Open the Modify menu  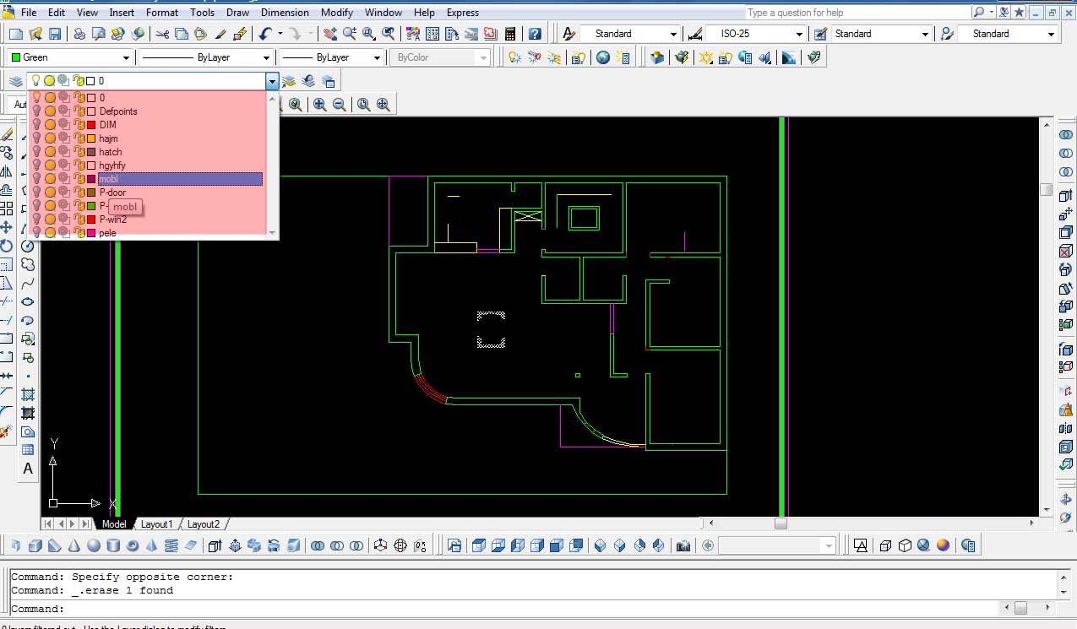pos(336,13)
